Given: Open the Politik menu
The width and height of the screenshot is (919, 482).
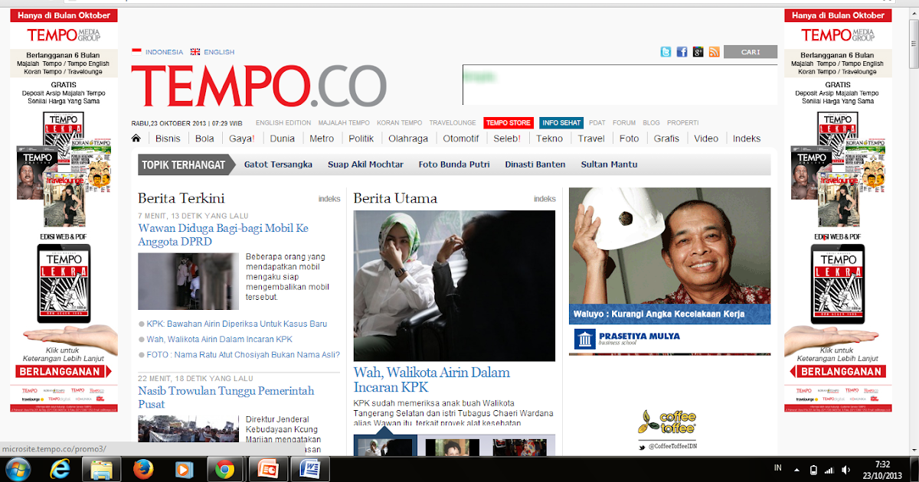Looking at the screenshot, I should 361,138.
